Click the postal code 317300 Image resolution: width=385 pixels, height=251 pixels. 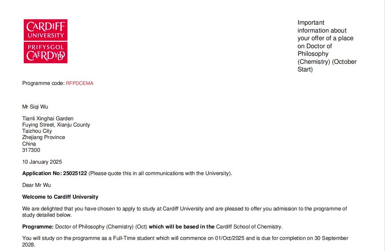(x=31, y=150)
